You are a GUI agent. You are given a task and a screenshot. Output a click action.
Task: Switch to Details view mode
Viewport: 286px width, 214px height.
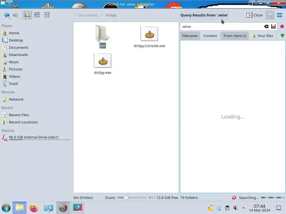(47, 15)
